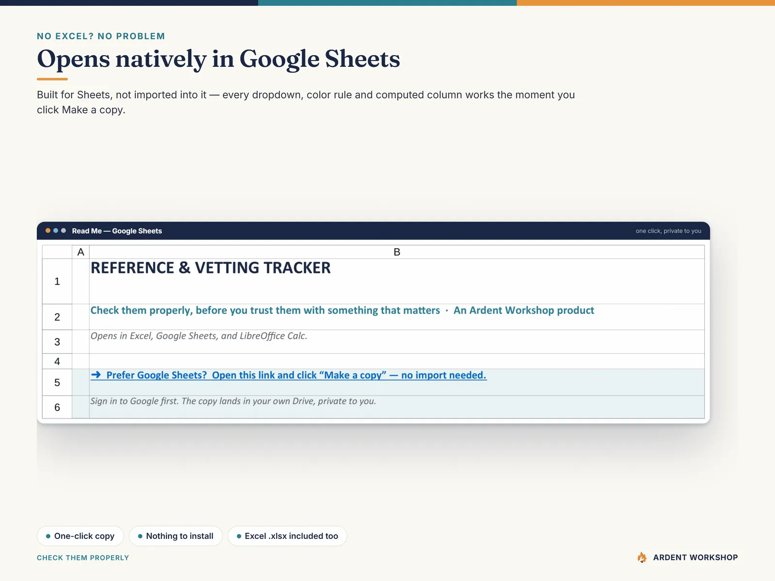Image resolution: width=775 pixels, height=581 pixels.
Task: Select row 2 header
Action: pos(57,317)
